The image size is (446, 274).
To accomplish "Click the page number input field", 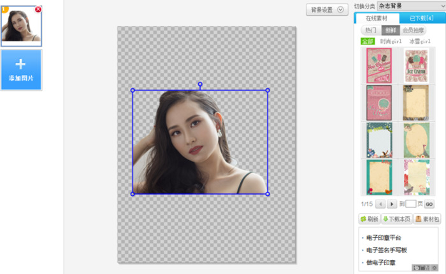I will pyautogui.click(x=411, y=204).
